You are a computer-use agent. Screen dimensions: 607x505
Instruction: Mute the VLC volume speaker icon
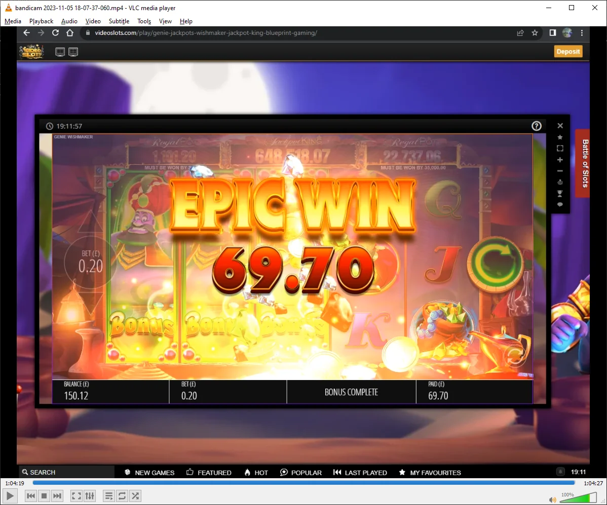[x=552, y=499]
